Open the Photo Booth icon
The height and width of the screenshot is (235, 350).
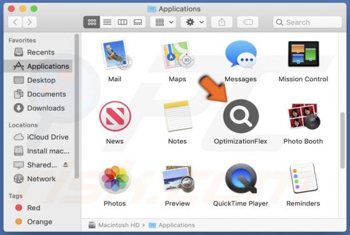point(304,116)
